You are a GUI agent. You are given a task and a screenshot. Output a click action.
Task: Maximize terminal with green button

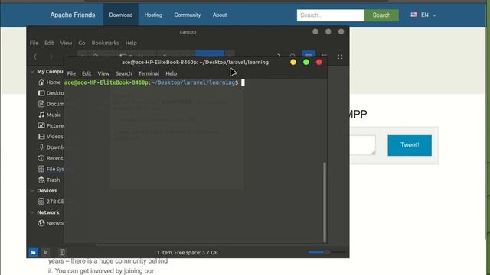click(x=306, y=62)
